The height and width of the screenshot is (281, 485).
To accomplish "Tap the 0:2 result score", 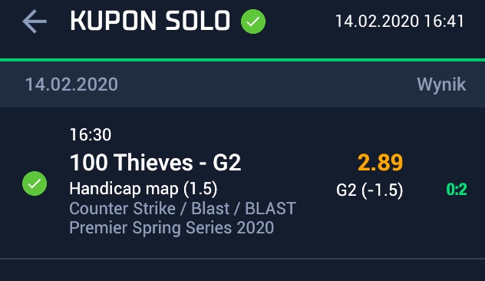I will pyautogui.click(x=457, y=190).
